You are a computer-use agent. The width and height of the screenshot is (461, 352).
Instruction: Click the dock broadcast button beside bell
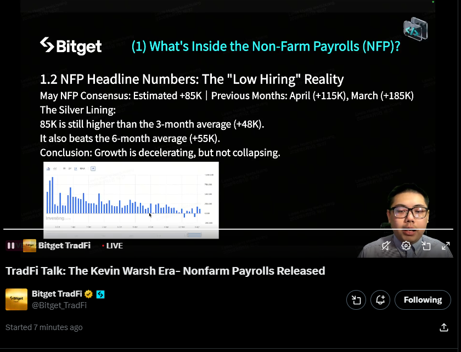coord(356,300)
